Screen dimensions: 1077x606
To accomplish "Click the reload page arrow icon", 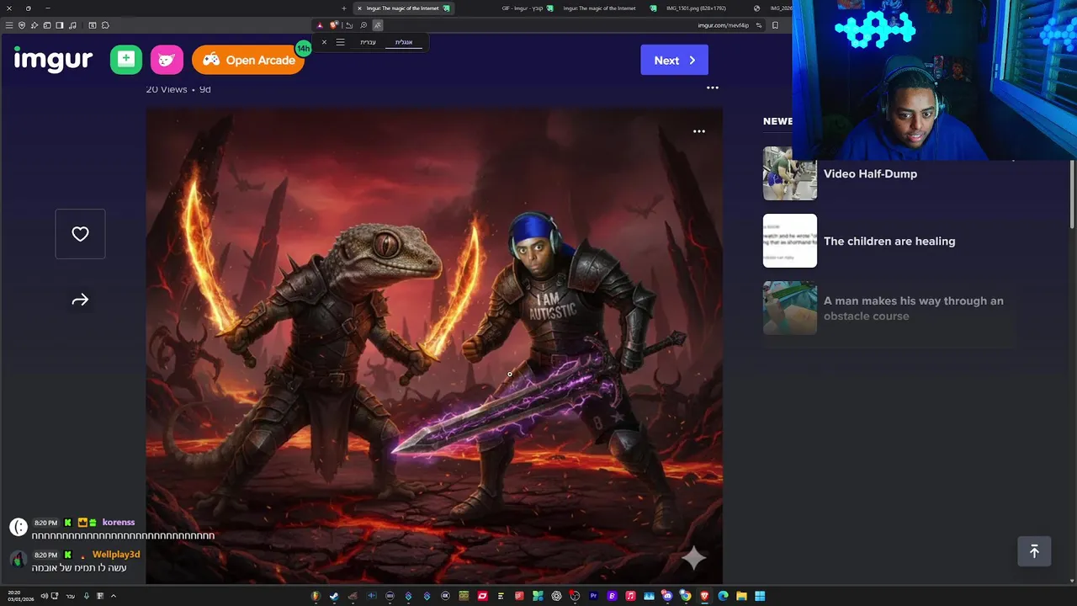I will 349,25.
